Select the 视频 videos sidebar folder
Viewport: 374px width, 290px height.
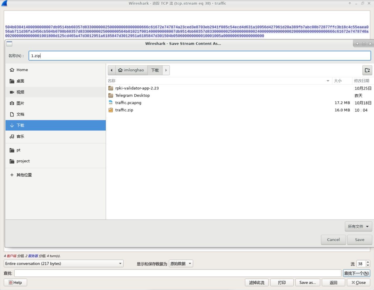coord(20,92)
